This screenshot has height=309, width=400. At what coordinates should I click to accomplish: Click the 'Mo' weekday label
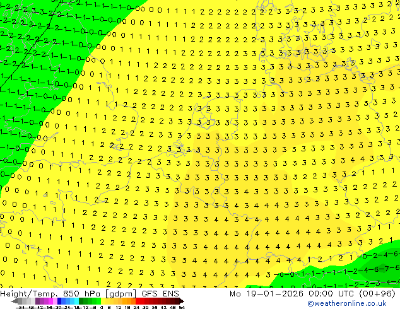[x=235, y=294]
